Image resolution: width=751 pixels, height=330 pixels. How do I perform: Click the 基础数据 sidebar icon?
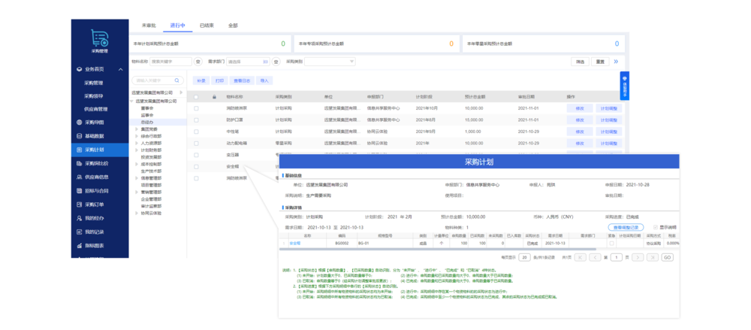coord(78,136)
